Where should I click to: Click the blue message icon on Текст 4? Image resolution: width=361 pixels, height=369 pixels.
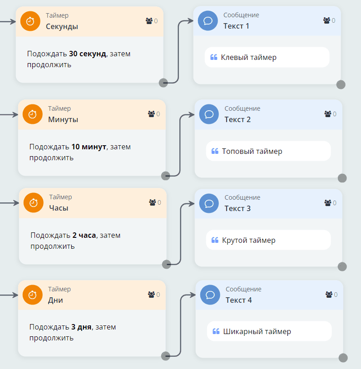point(210,295)
